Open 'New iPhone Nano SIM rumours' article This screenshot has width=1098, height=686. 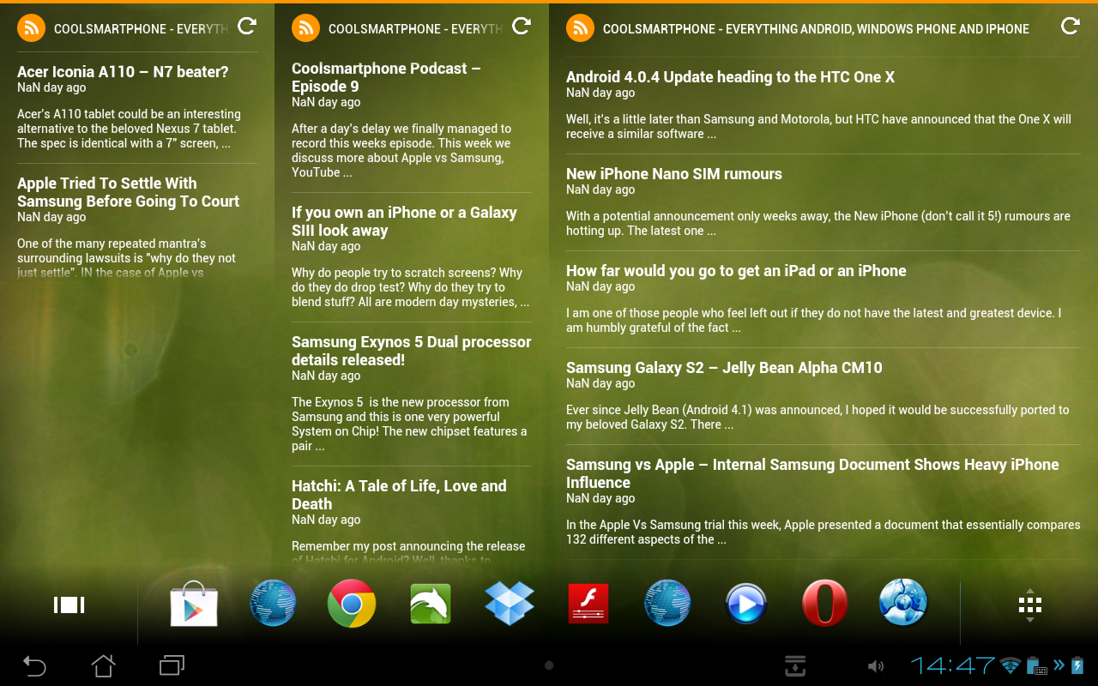pos(674,174)
